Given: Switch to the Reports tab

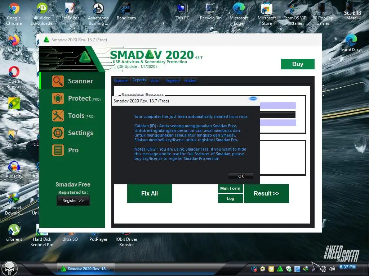Looking at the screenshot, I should tap(139, 80).
